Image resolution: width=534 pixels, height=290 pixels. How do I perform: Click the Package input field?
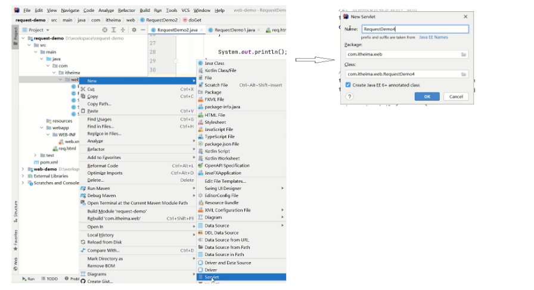(x=406, y=54)
